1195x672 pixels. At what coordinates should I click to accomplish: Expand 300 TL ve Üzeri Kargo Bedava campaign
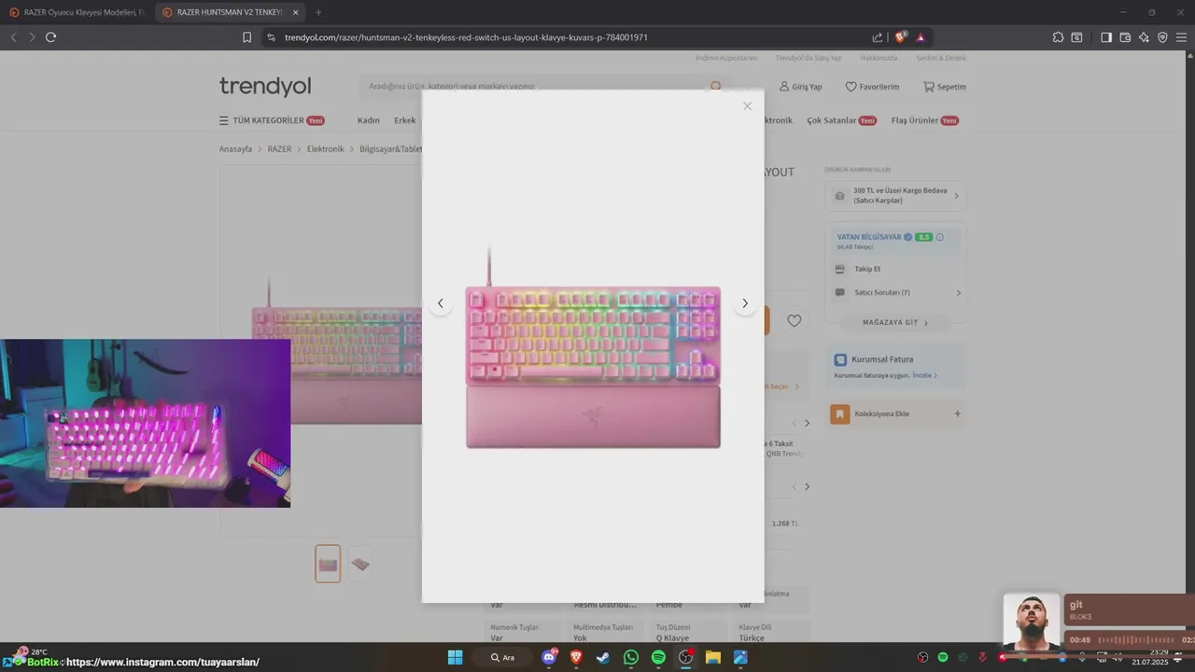[x=895, y=196]
